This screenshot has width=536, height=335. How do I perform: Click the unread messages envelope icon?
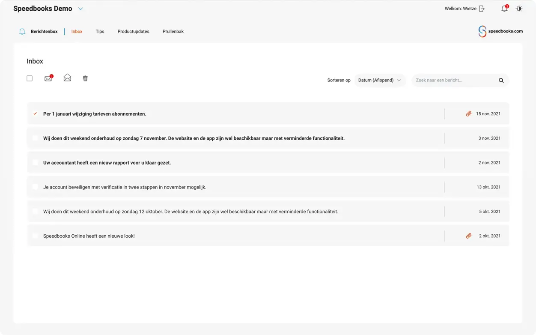(48, 78)
